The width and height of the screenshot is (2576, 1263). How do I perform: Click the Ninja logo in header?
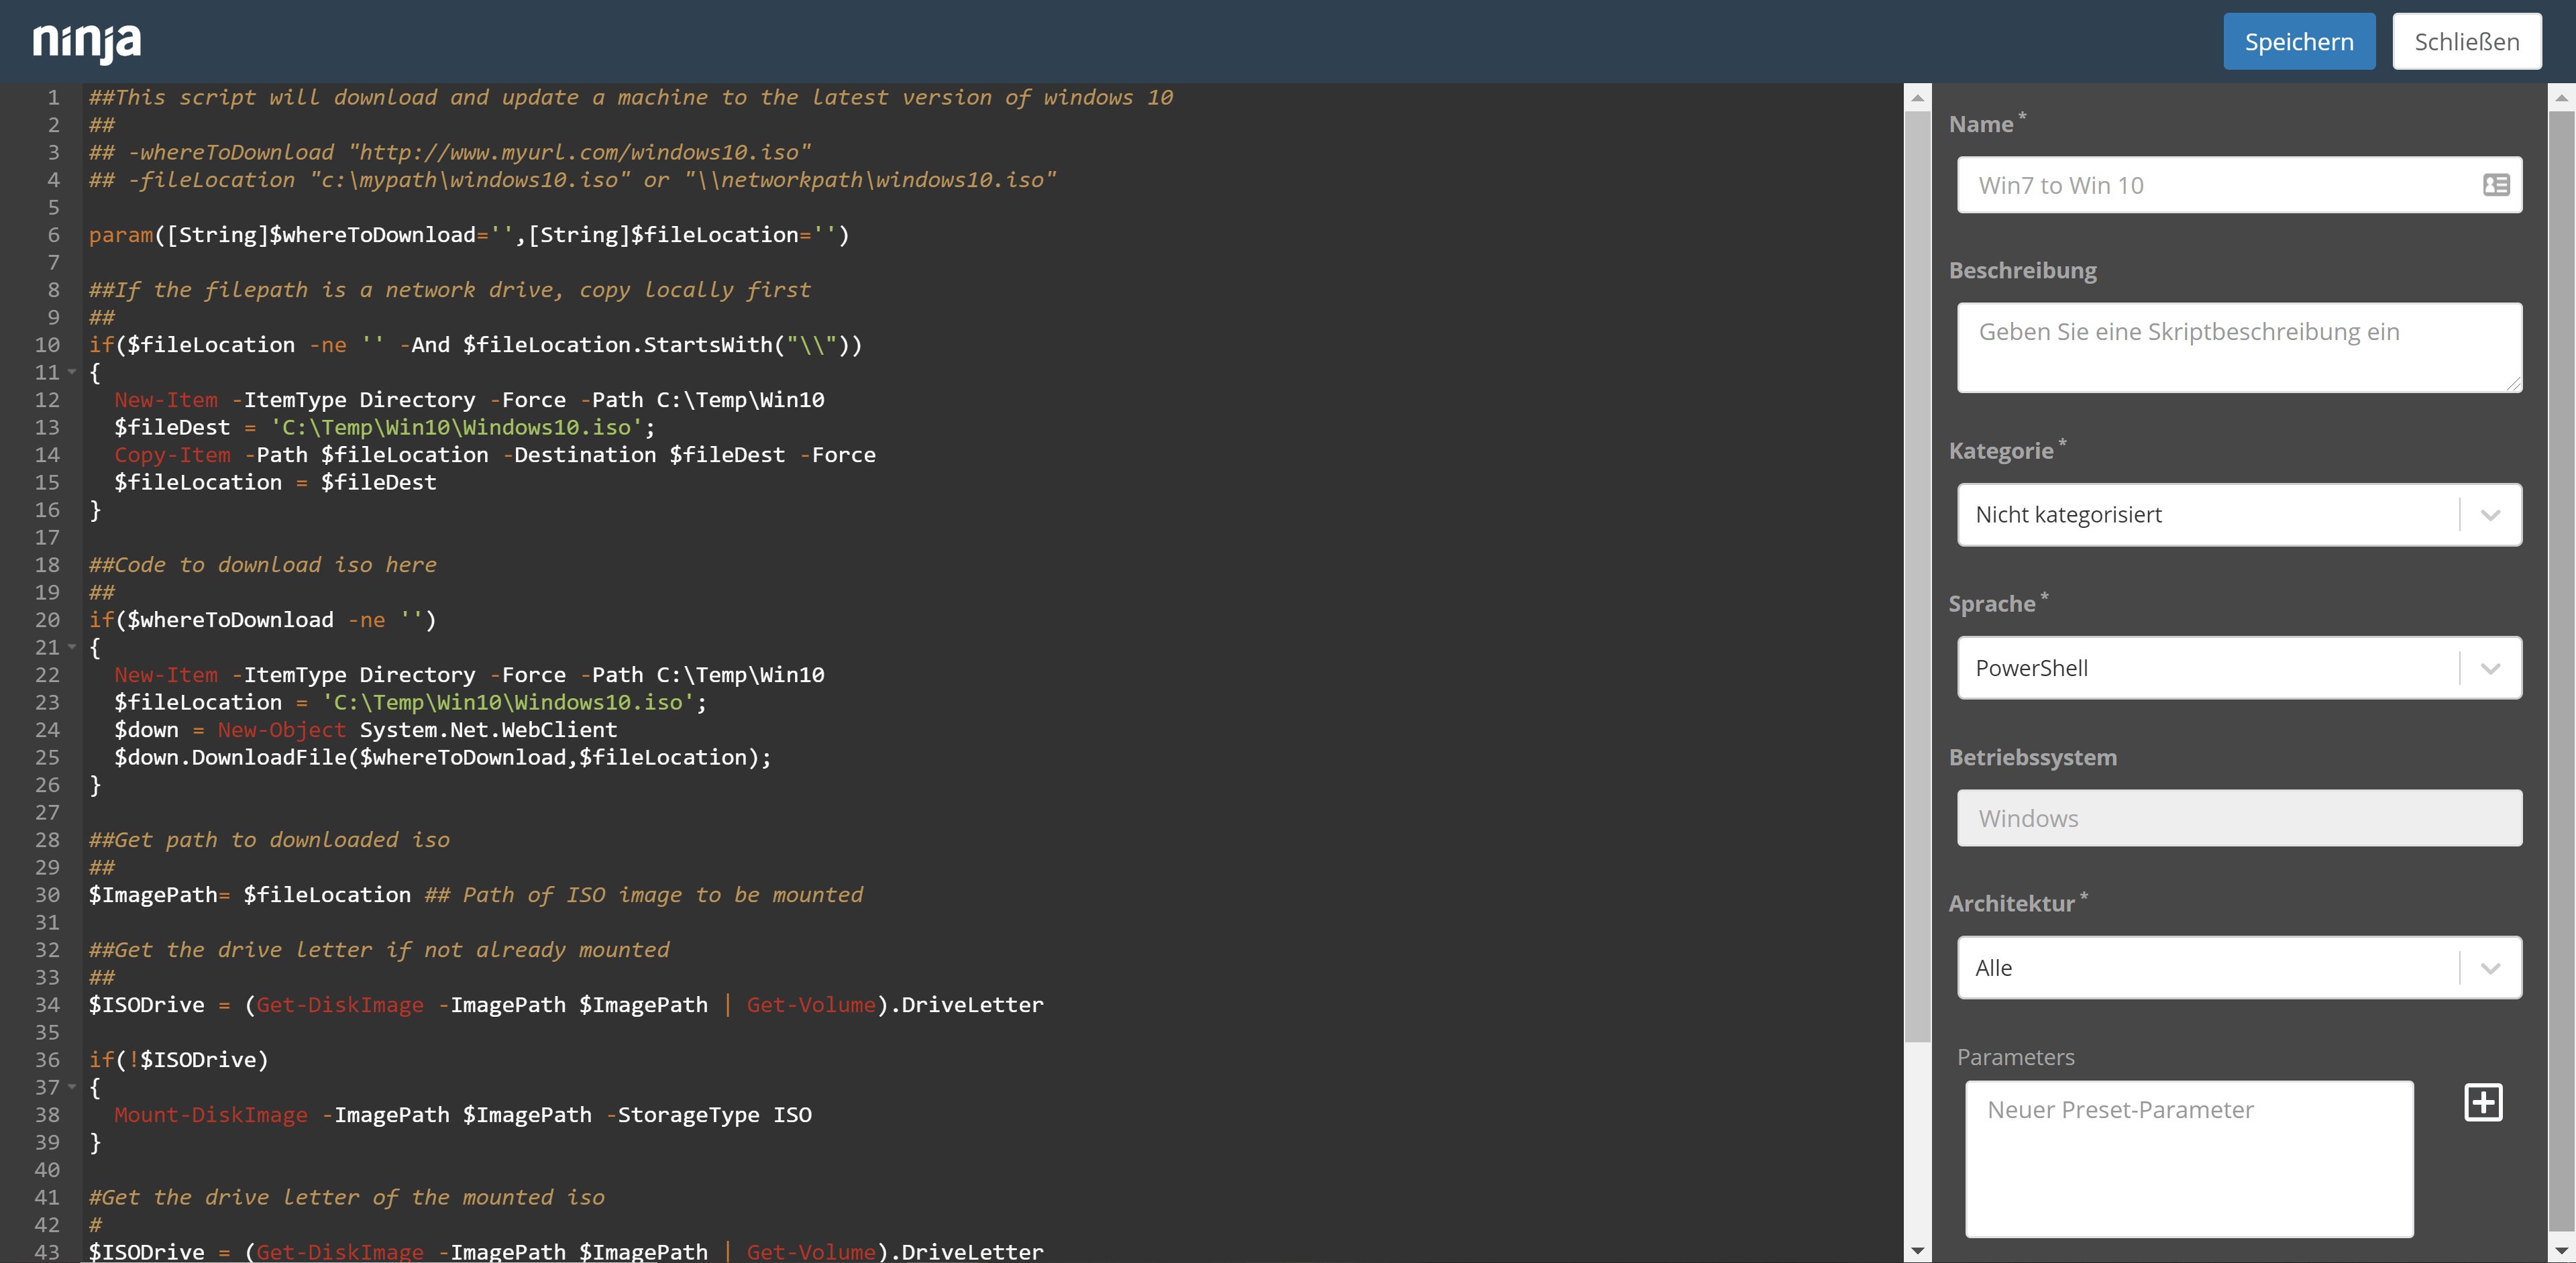pos(87,42)
